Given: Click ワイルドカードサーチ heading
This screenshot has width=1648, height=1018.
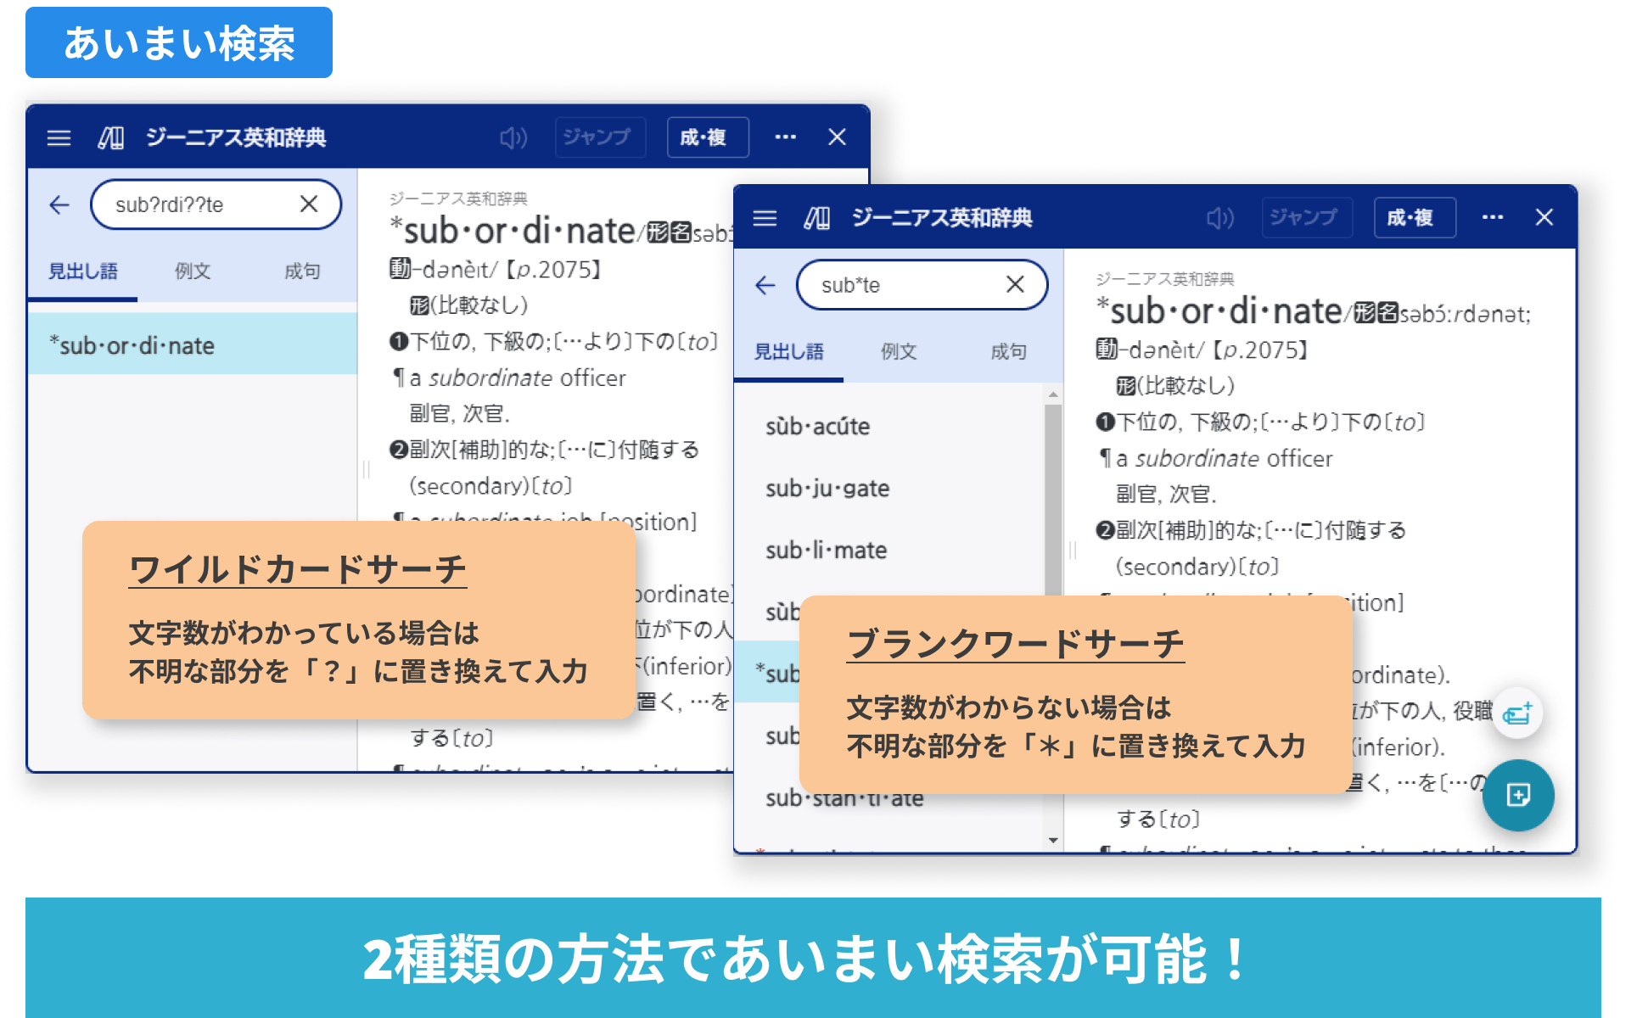Looking at the screenshot, I should click(297, 569).
